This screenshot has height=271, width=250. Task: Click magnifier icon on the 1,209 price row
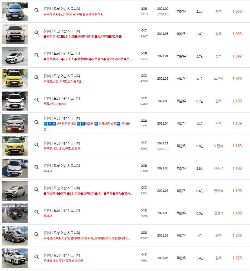click(36, 234)
